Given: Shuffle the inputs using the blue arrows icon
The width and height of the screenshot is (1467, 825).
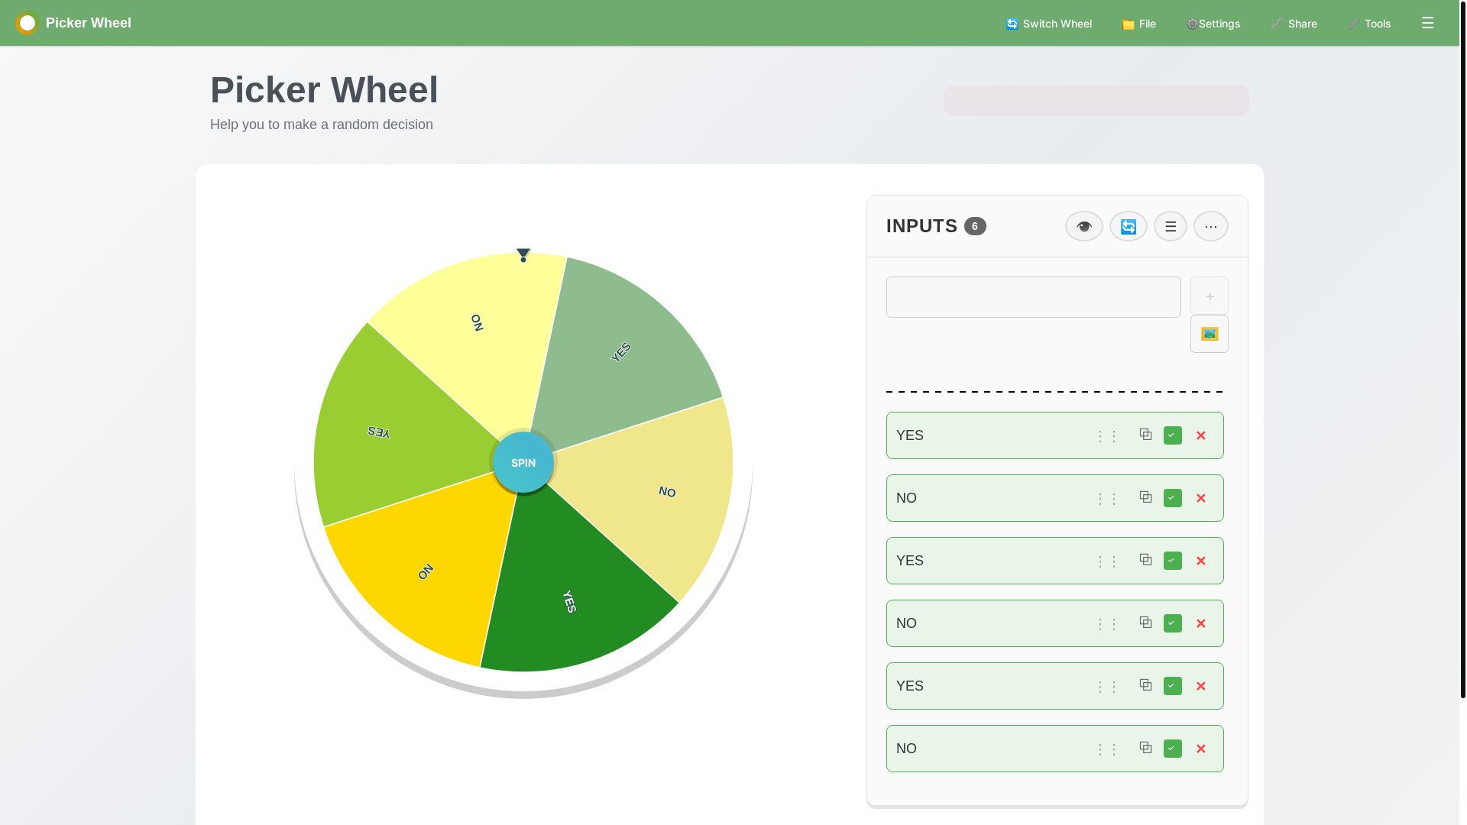Looking at the screenshot, I should (1129, 226).
